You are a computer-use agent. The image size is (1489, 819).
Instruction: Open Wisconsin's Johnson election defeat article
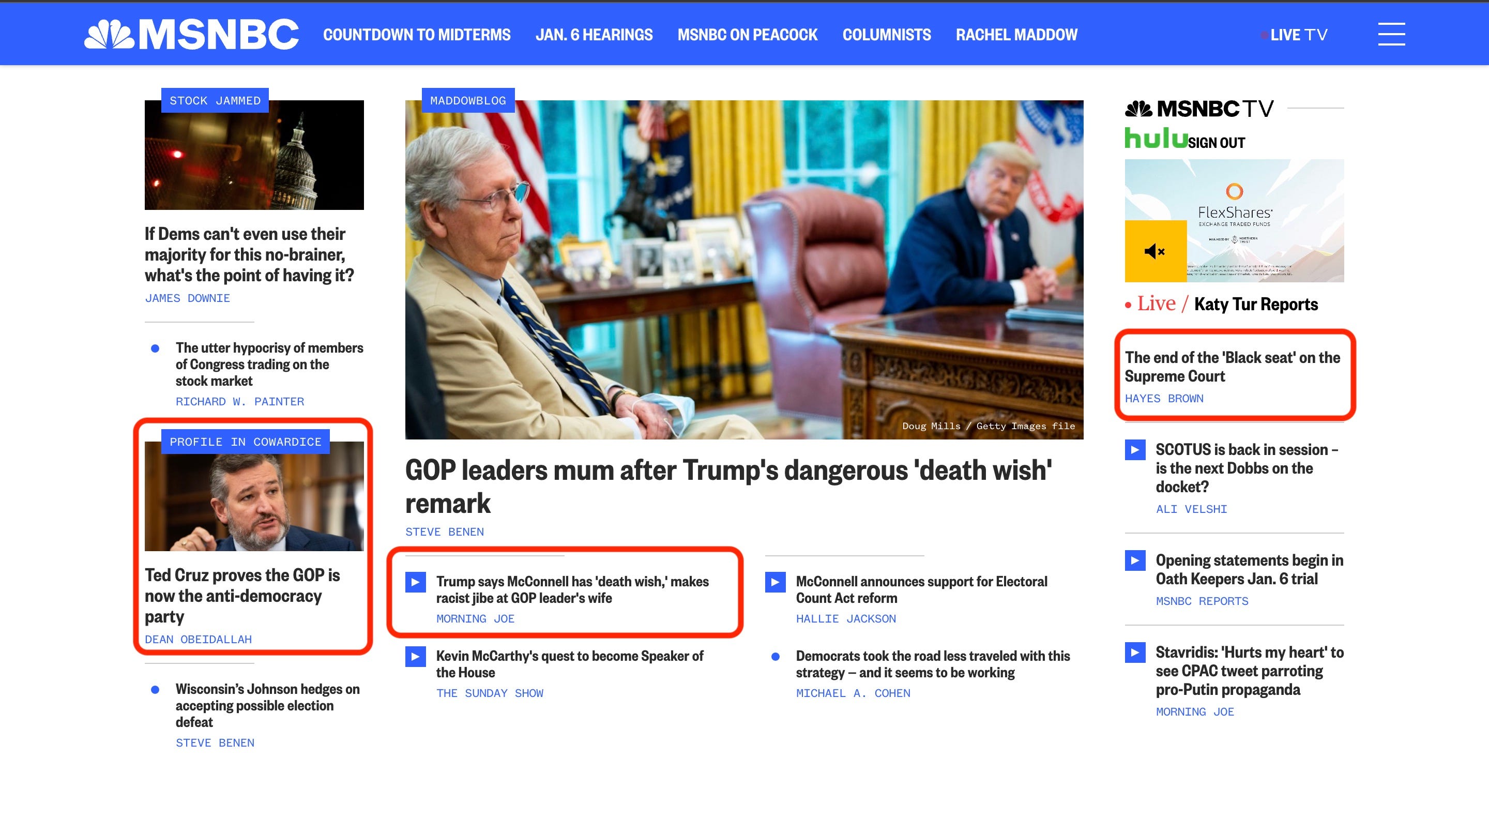pos(268,706)
